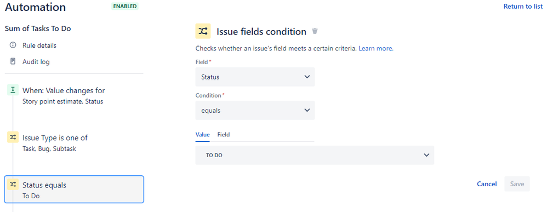Click the shuffle icon in Issue fields condition header

click(x=203, y=31)
